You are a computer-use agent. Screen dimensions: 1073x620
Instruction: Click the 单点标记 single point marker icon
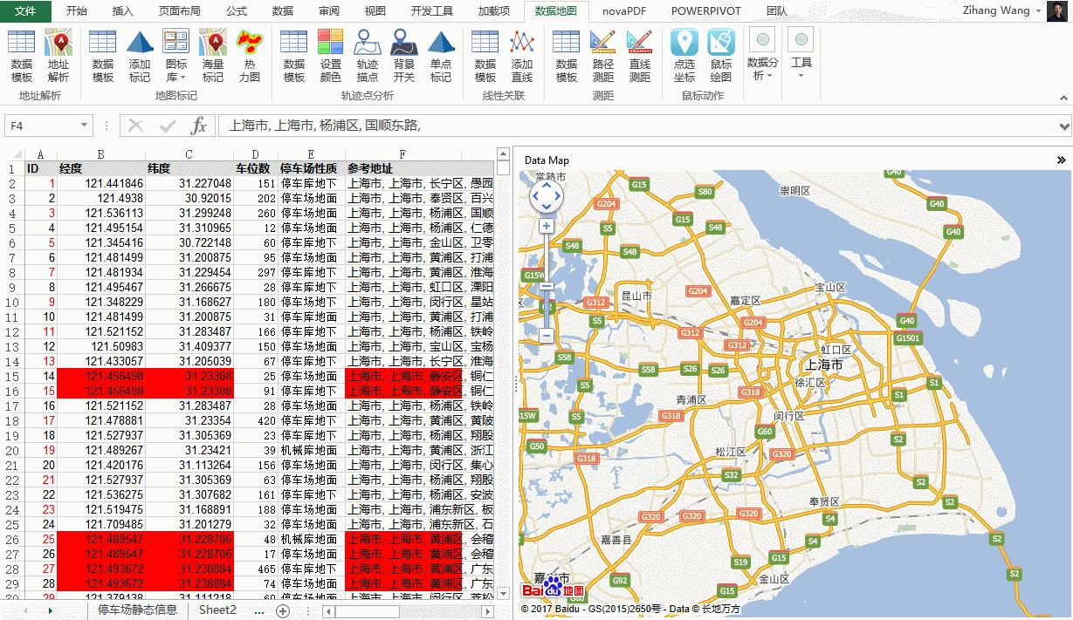tap(441, 56)
